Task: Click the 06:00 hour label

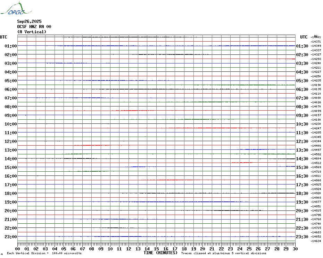Action: point(11,89)
